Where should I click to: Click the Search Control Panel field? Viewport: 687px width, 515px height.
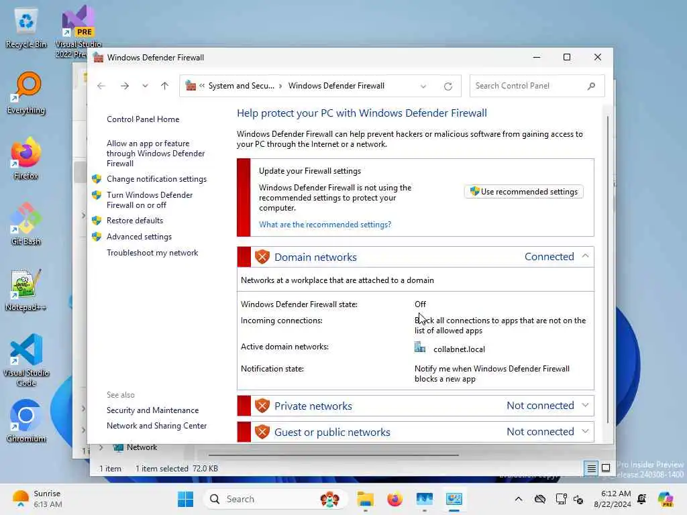click(537, 86)
